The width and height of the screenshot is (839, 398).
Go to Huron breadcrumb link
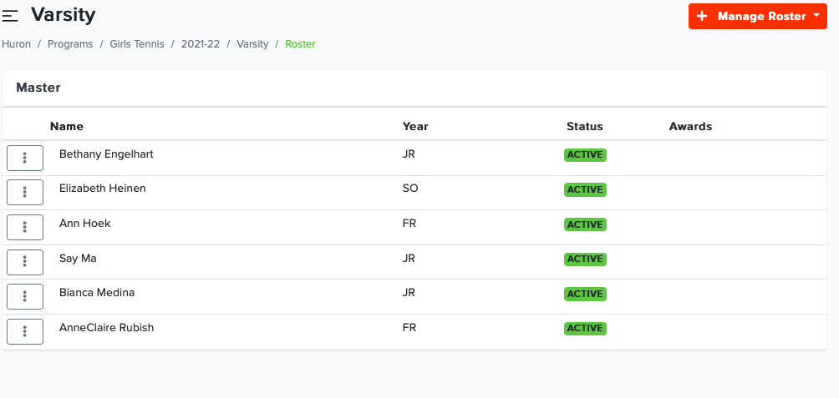[16, 44]
